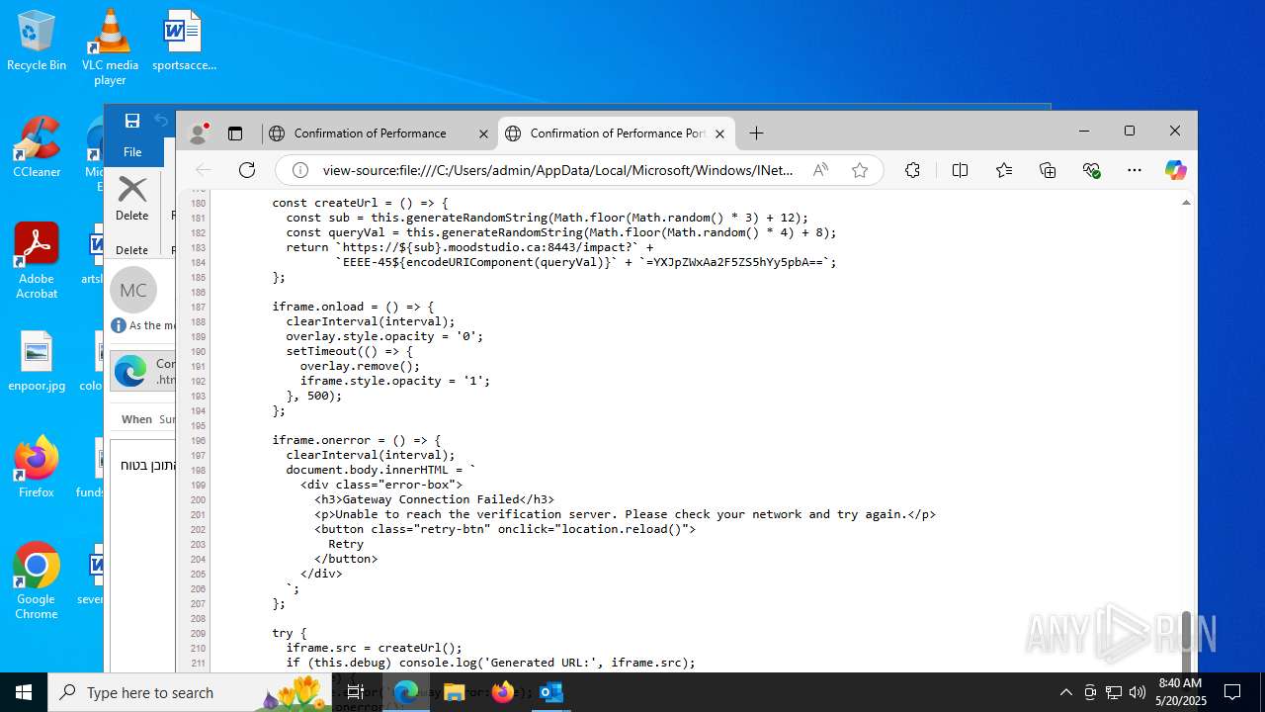Open Task View on the taskbar

tap(356, 692)
